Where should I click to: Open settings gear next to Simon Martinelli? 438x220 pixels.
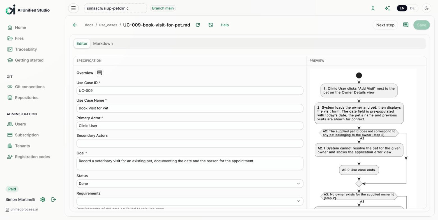click(43, 200)
